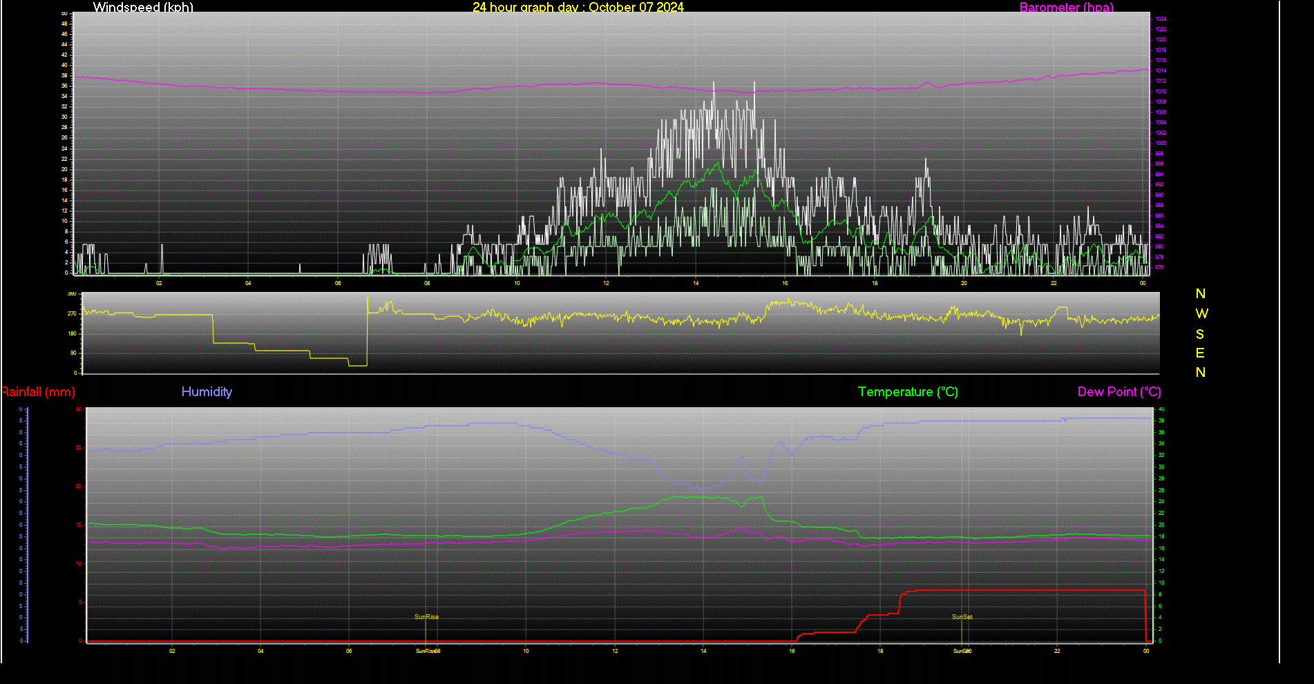Image resolution: width=1314 pixels, height=684 pixels.
Task: Click the "S" wind direction letter
Action: point(1201,334)
